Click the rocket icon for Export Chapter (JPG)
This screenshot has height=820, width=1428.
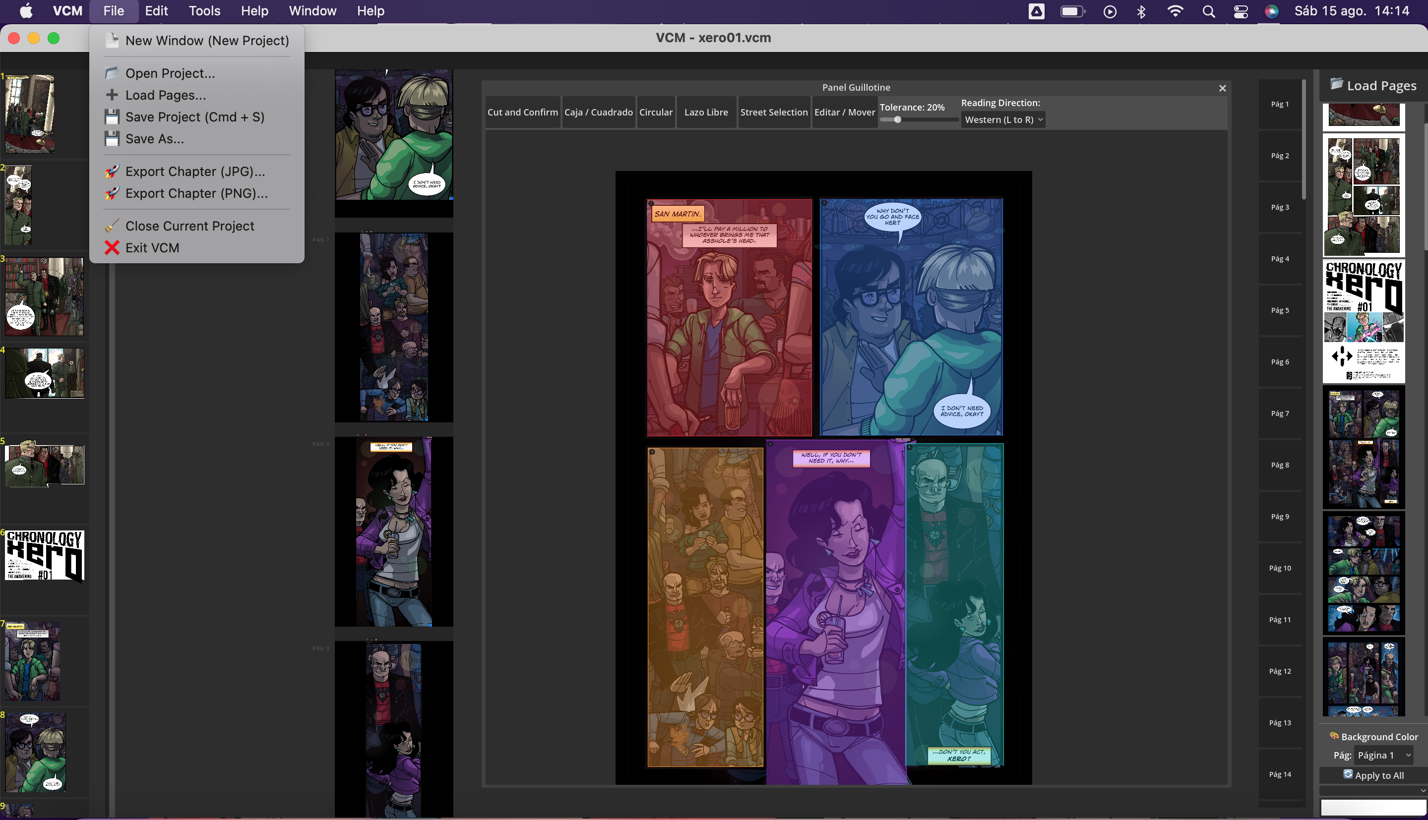click(112, 171)
